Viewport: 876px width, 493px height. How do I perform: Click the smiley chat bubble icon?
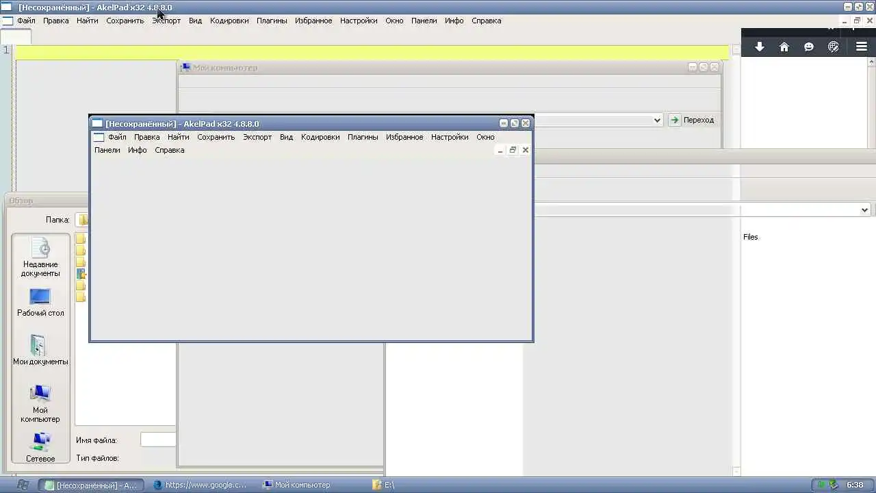tap(809, 47)
